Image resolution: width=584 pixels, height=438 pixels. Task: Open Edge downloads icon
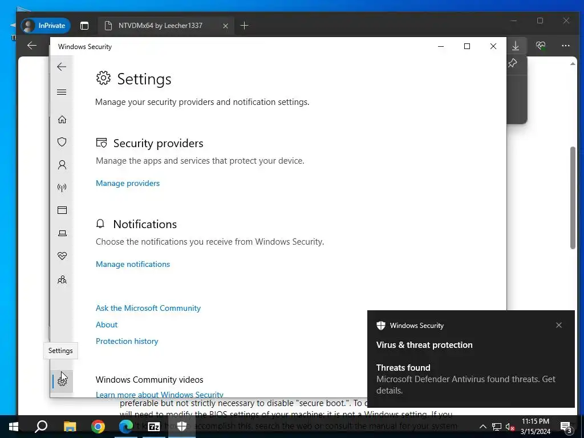(x=516, y=46)
